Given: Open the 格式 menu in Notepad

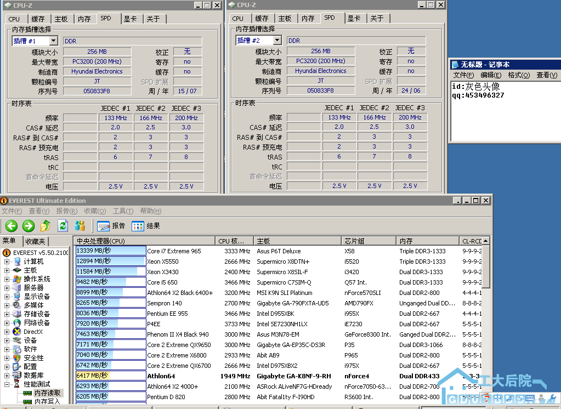Looking at the screenshot, I should point(519,75).
